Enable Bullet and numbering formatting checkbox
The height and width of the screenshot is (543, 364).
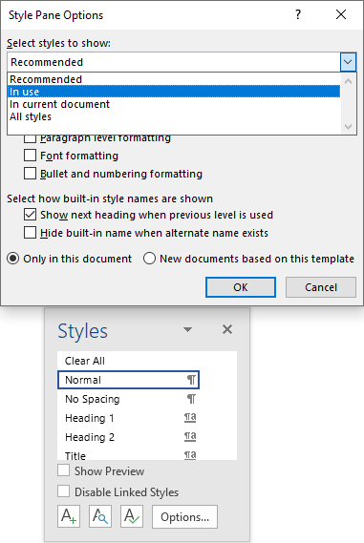[x=30, y=173]
